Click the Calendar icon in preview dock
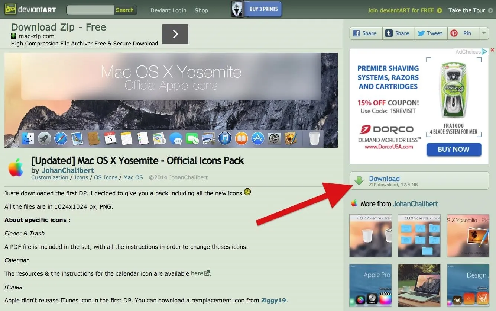The width and height of the screenshot is (496, 311). pyautogui.click(x=110, y=139)
